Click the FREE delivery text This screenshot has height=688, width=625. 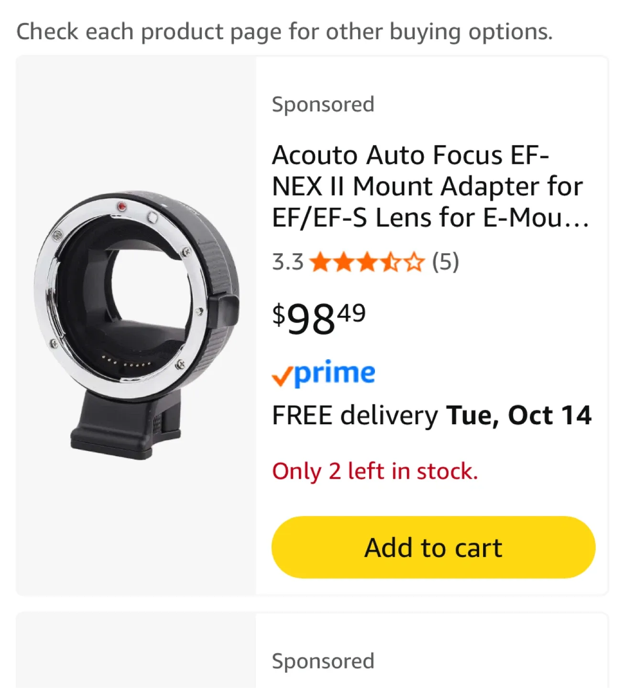355,415
